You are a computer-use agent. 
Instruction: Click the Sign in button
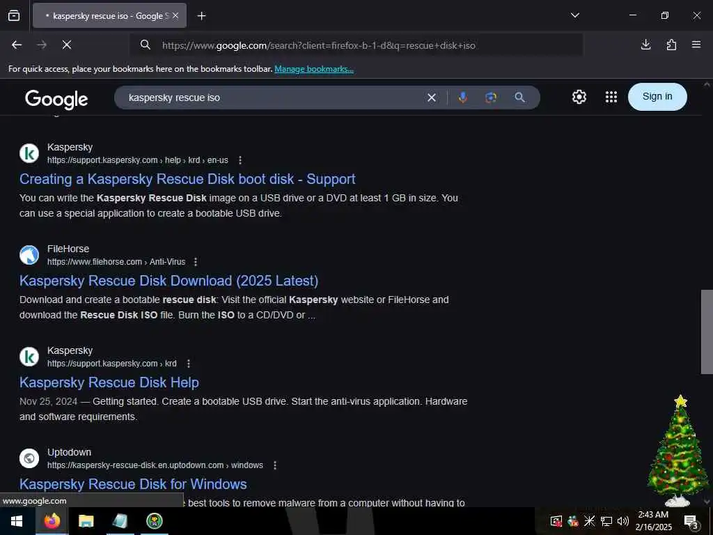click(657, 96)
